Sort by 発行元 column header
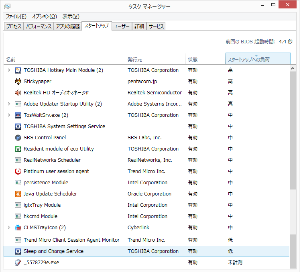Viewport: 301px width, 273px height. coord(155,59)
